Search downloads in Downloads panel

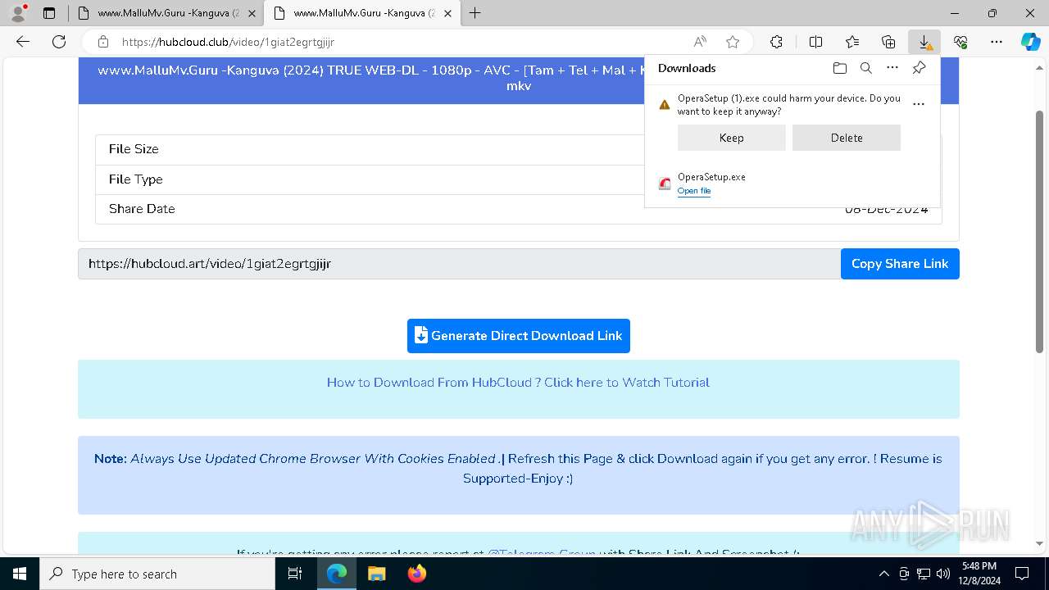866,68
